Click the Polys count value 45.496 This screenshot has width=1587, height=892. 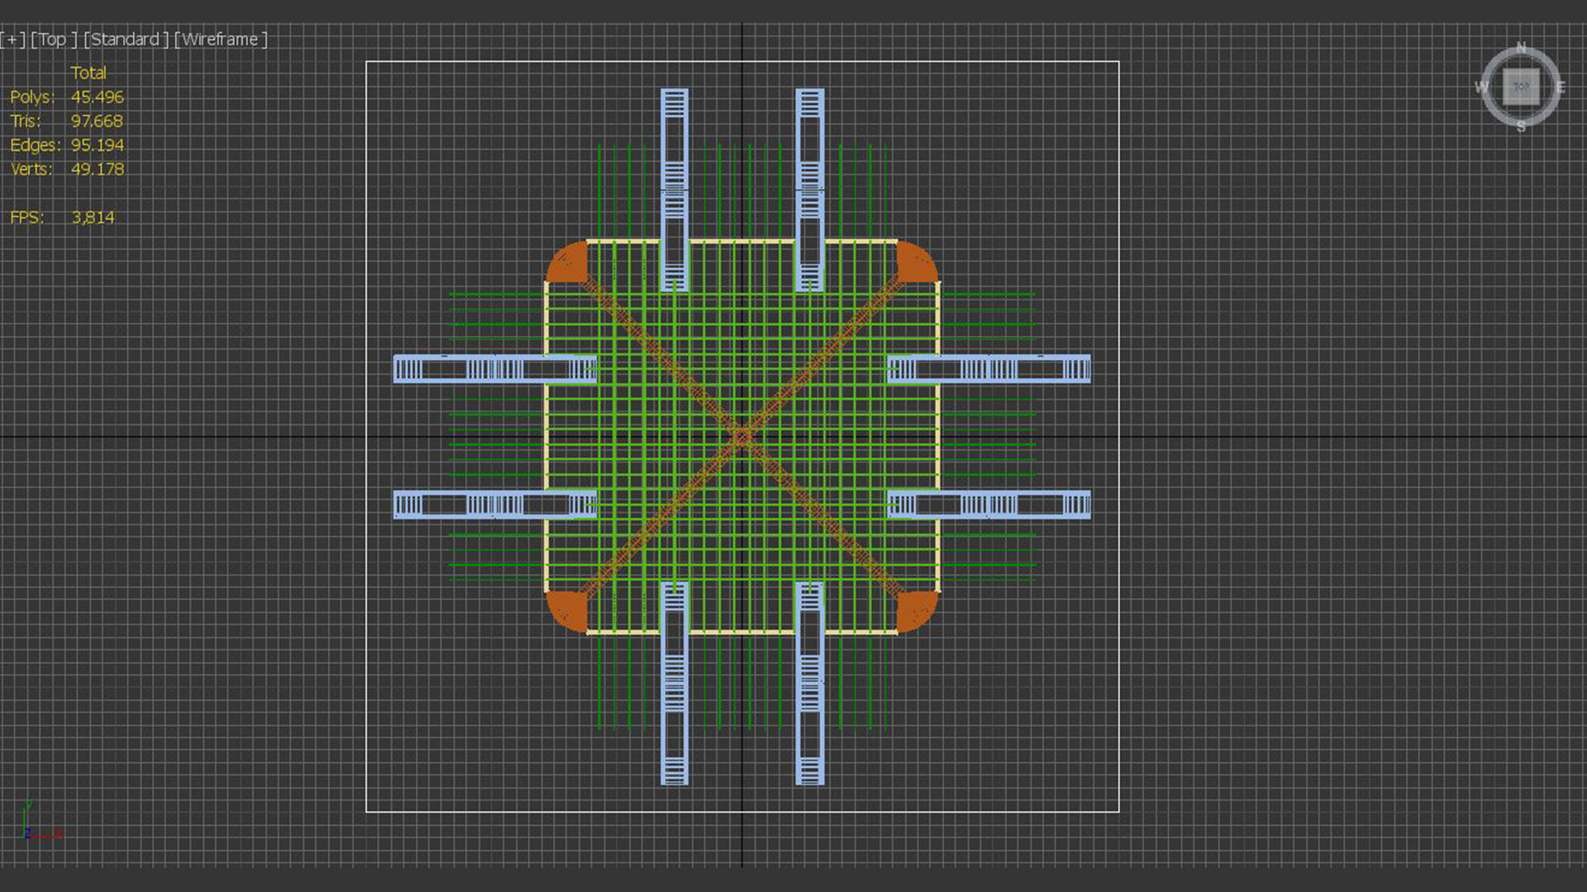tap(97, 97)
